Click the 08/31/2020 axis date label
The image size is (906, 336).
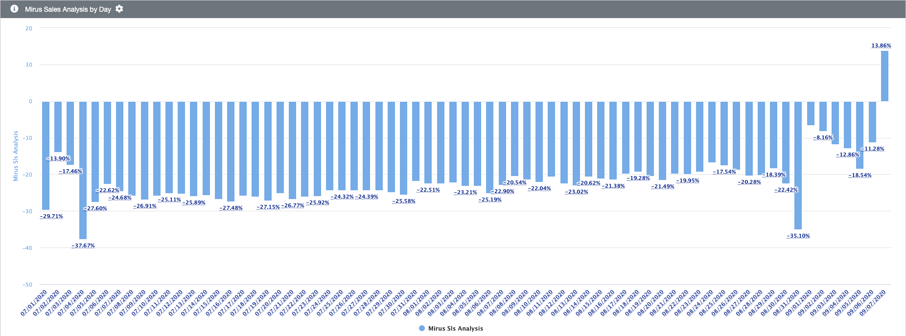pos(786,303)
